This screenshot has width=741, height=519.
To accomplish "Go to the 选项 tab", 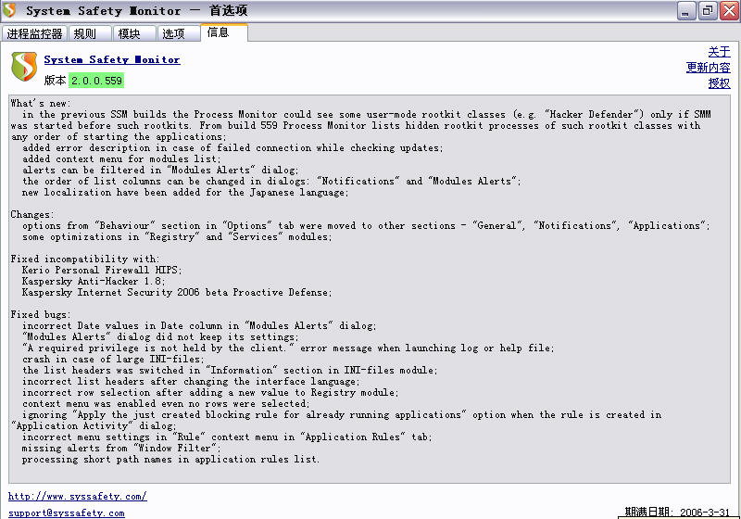I will [x=178, y=33].
